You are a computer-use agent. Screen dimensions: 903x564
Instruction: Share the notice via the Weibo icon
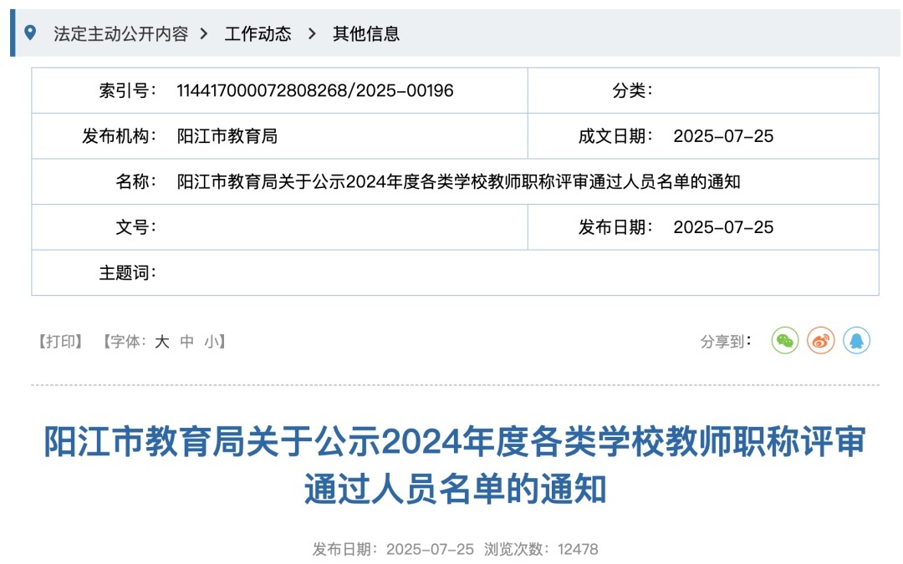point(820,340)
